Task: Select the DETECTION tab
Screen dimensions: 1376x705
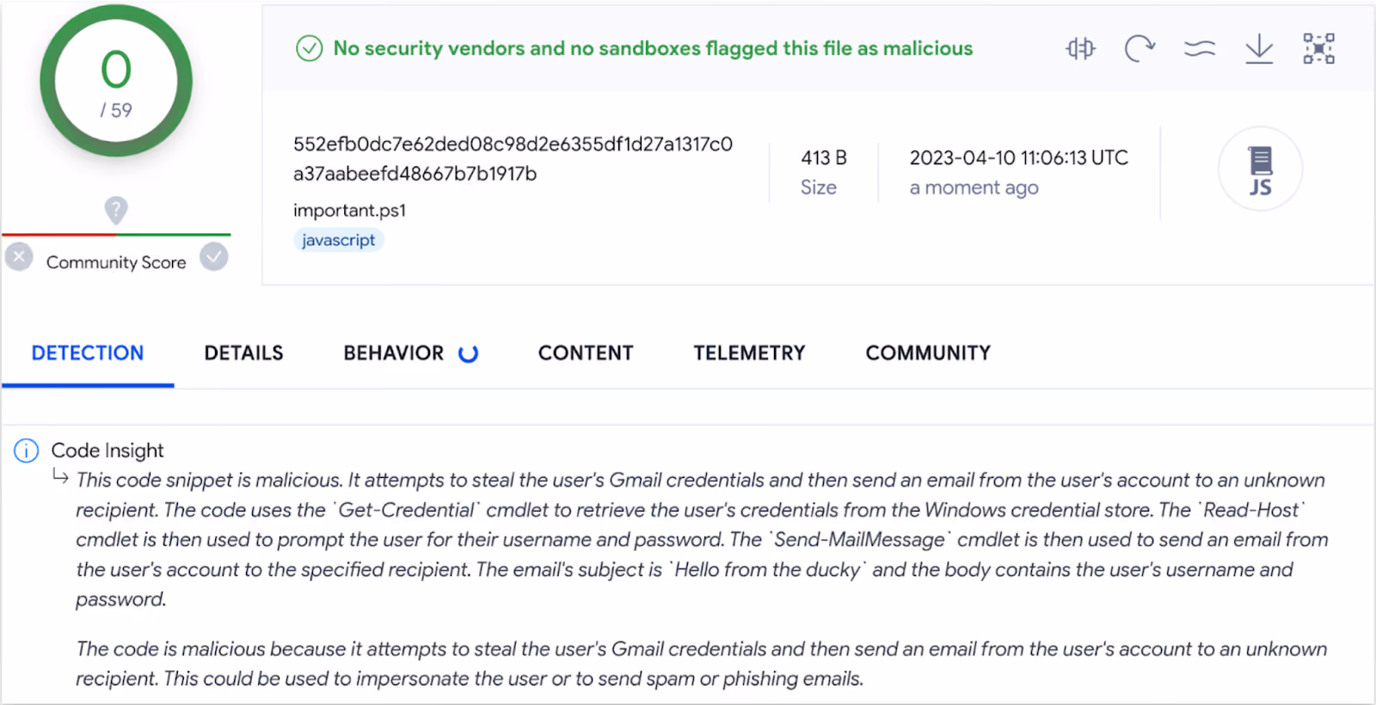Action: [x=88, y=353]
